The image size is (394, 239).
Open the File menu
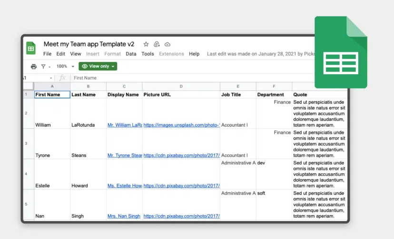coord(47,54)
